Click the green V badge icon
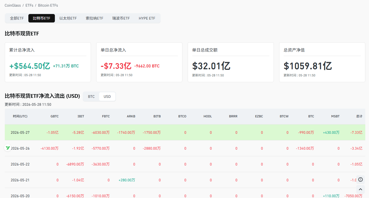Image resolution: width=369 pixels, height=198 pixels. [x=8, y=148]
